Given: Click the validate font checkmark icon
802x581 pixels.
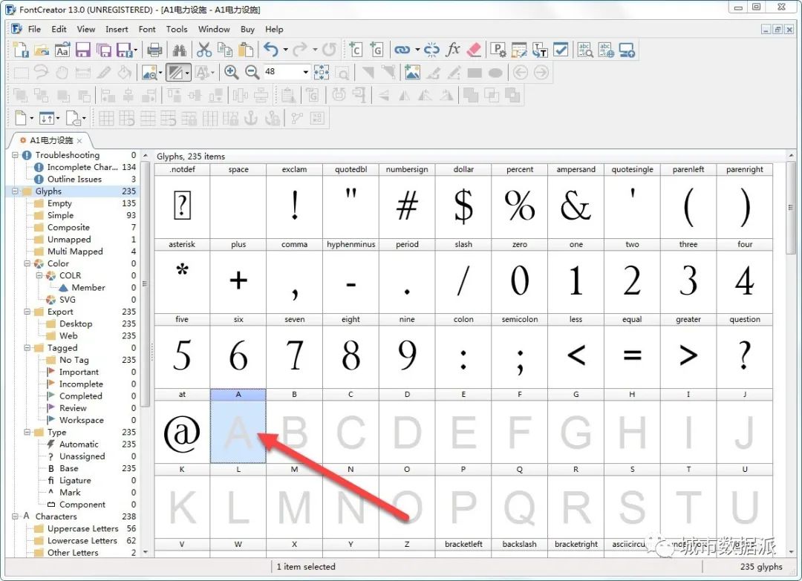Looking at the screenshot, I should point(561,50).
